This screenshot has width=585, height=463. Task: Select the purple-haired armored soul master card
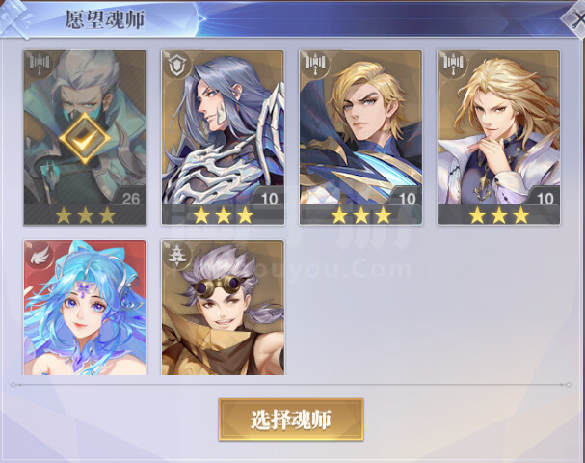[223, 137]
